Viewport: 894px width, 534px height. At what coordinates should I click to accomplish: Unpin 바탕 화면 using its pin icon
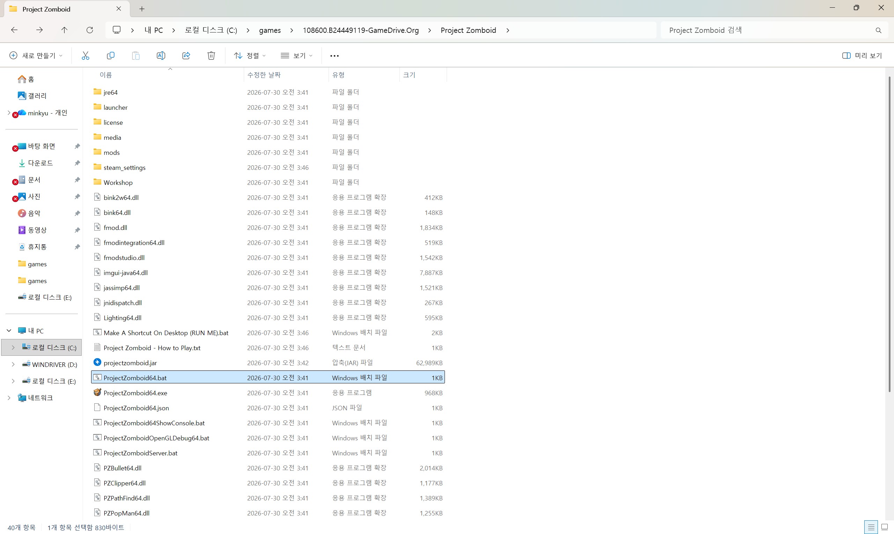(77, 146)
